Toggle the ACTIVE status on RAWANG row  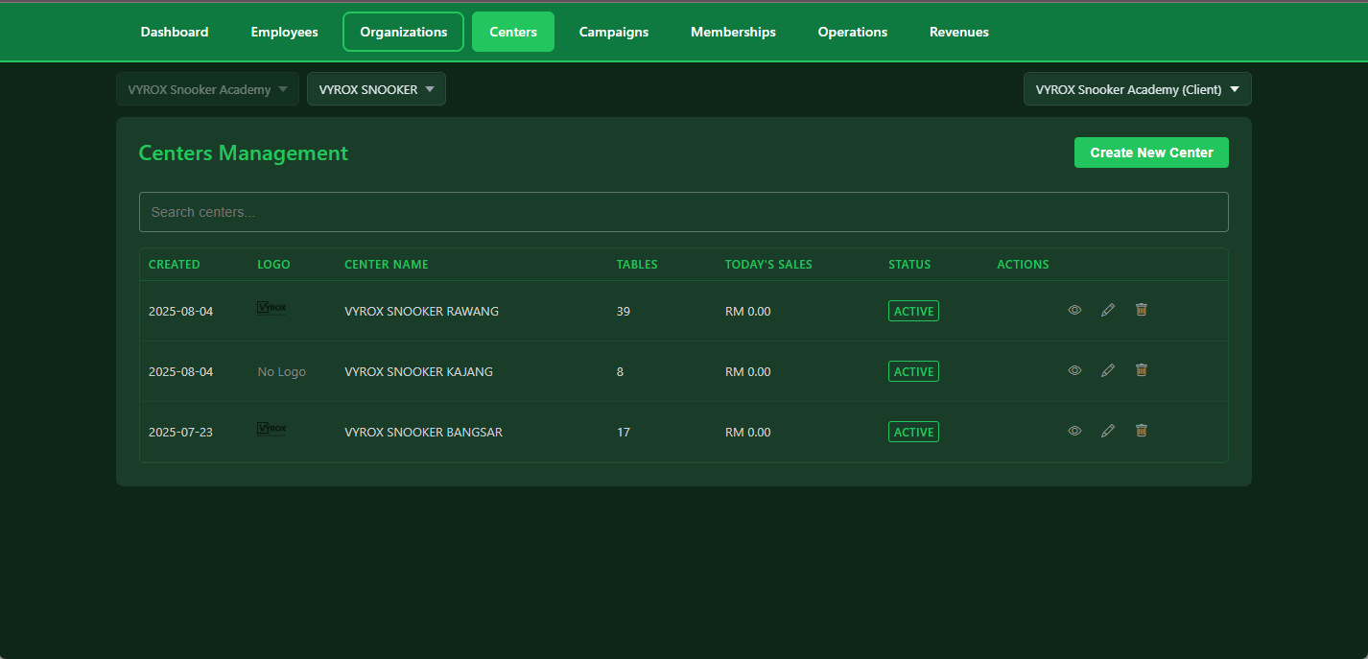[x=913, y=310]
